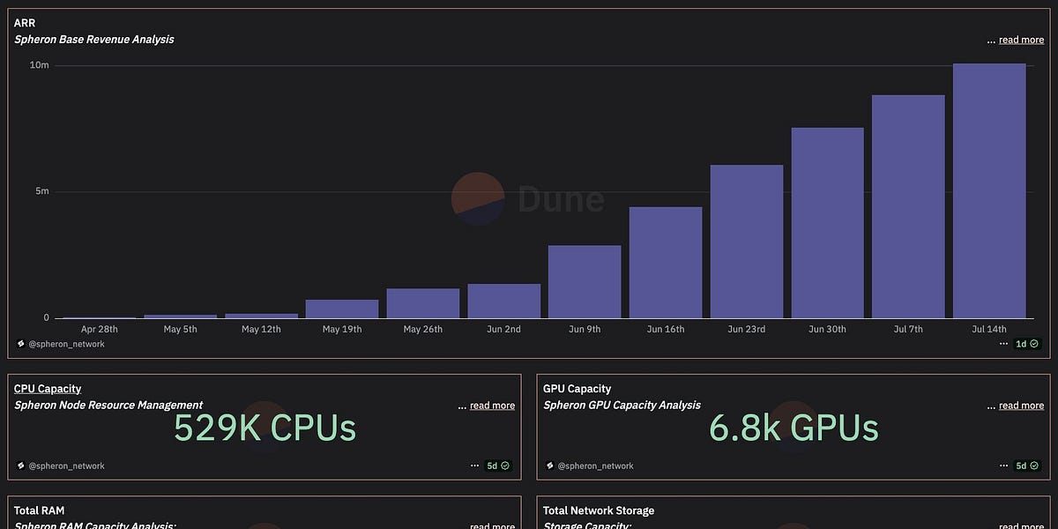Click the Spheron logo icon under CPU Capacity
Viewport: 1058px width, 529px height.
(21, 466)
